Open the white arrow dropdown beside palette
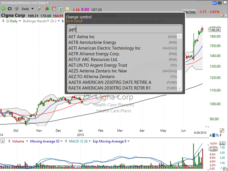 tap(226, 15)
